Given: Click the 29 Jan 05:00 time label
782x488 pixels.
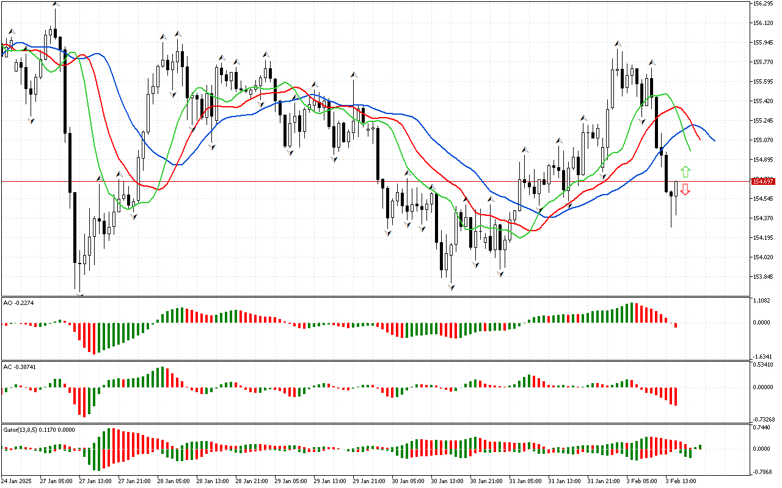Looking at the screenshot, I should 291,481.
